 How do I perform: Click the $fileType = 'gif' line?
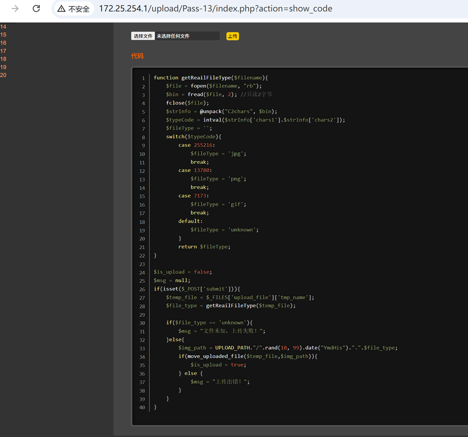coord(219,204)
